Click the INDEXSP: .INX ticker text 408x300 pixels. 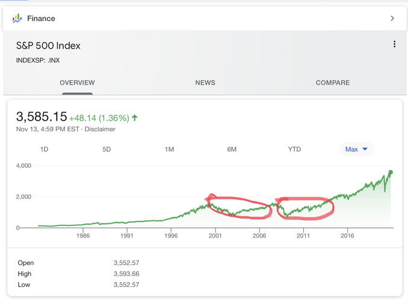pos(38,60)
